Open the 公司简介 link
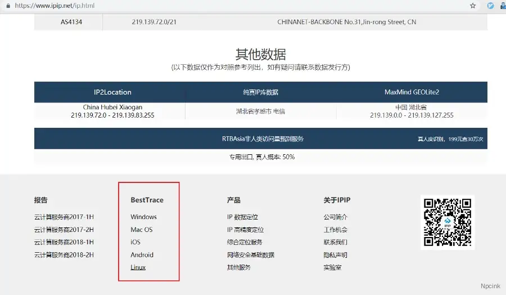This screenshot has width=506, height=295. click(x=335, y=217)
